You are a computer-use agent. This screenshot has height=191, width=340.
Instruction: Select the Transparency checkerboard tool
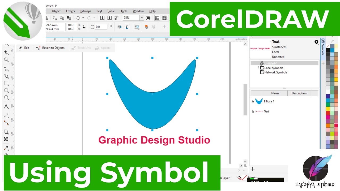(x=6, y=139)
